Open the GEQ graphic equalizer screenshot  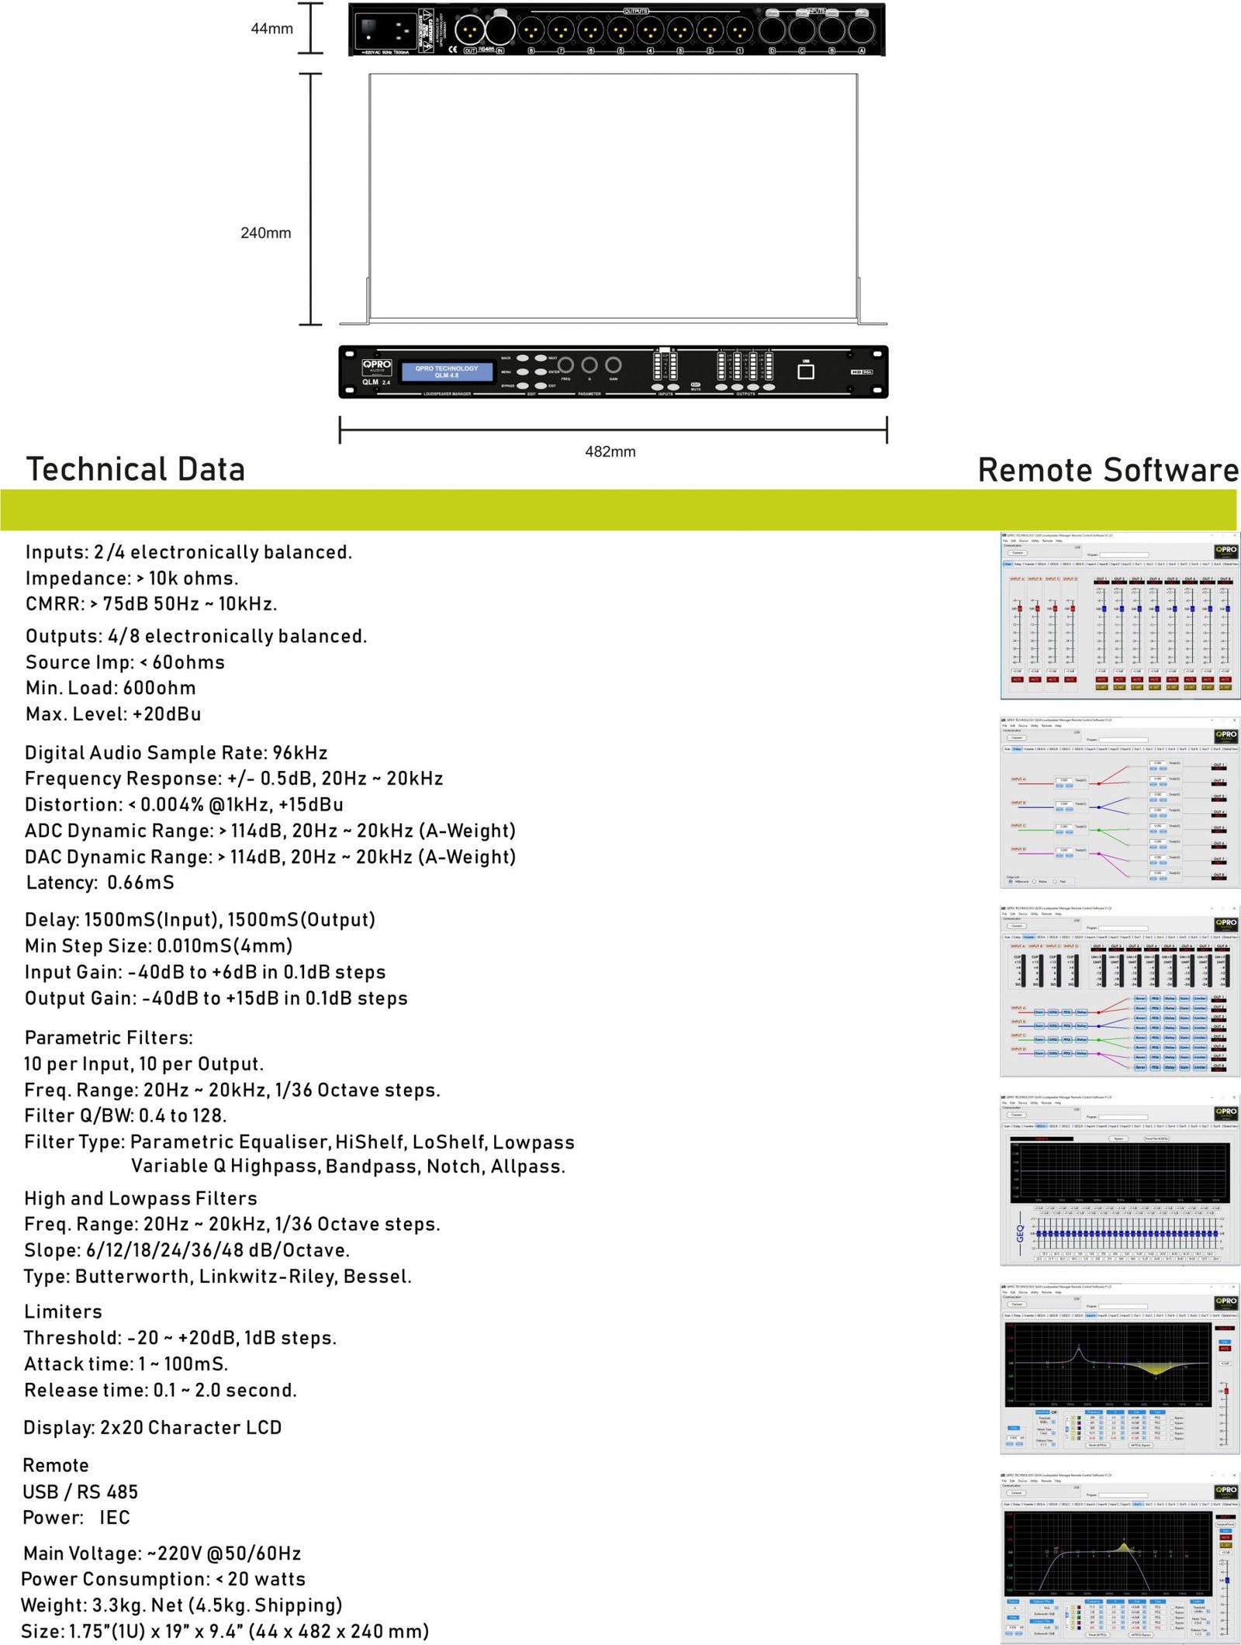(1119, 1180)
